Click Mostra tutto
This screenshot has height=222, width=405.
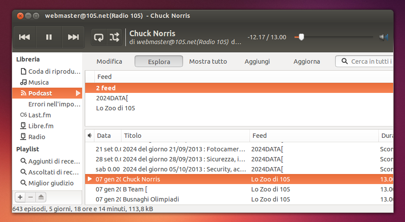208,61
